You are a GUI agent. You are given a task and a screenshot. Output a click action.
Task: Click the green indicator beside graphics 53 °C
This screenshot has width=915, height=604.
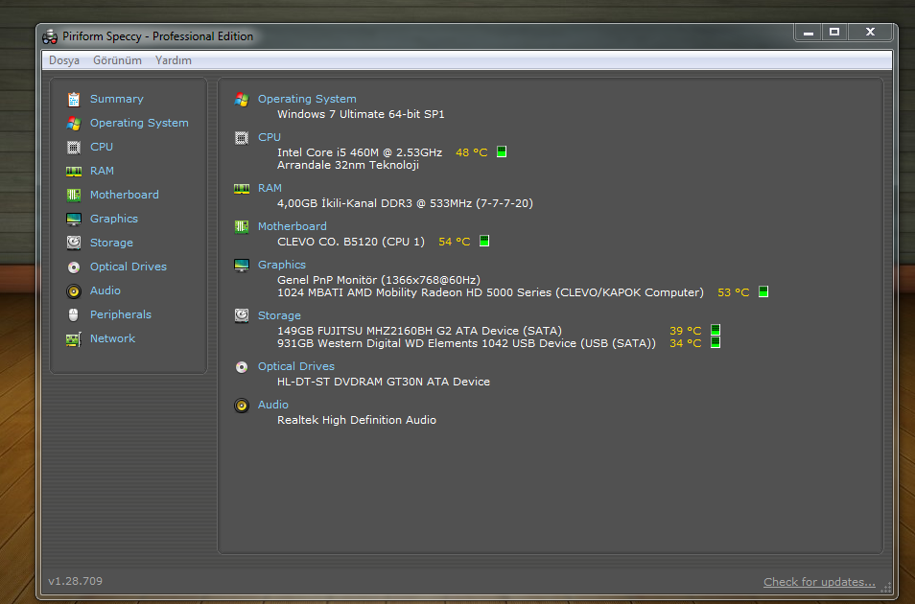[x=763, y=291]
